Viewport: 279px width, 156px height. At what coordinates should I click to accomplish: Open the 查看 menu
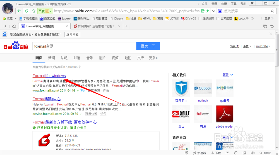pos(214,4)
